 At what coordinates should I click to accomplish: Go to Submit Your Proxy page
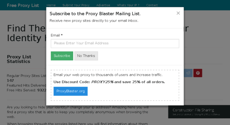pos(76,5)
